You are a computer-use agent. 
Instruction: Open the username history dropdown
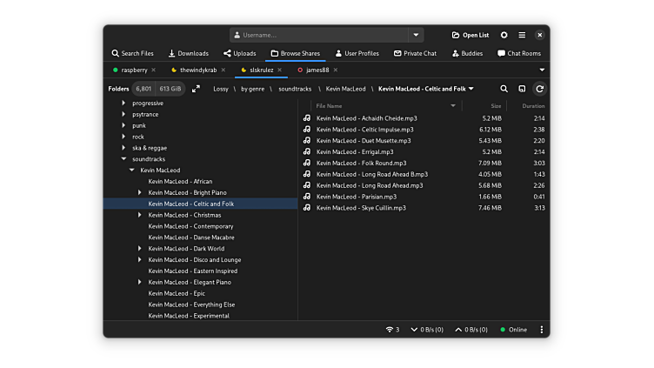416,35
